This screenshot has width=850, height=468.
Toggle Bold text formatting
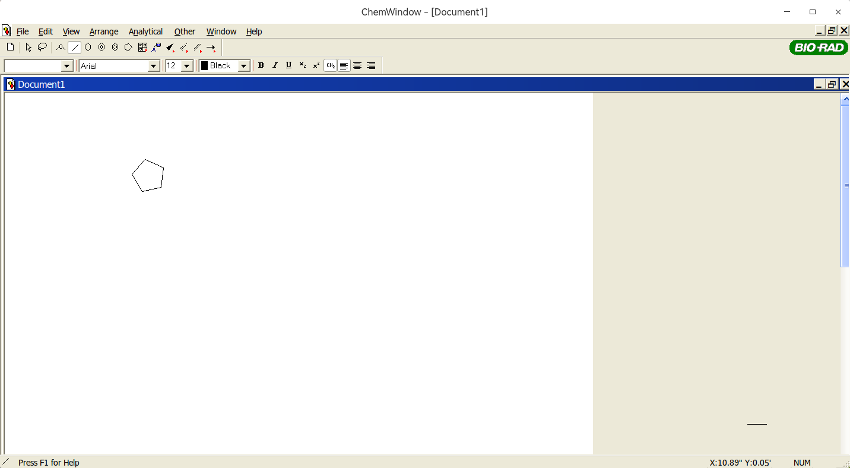point(261,65)
